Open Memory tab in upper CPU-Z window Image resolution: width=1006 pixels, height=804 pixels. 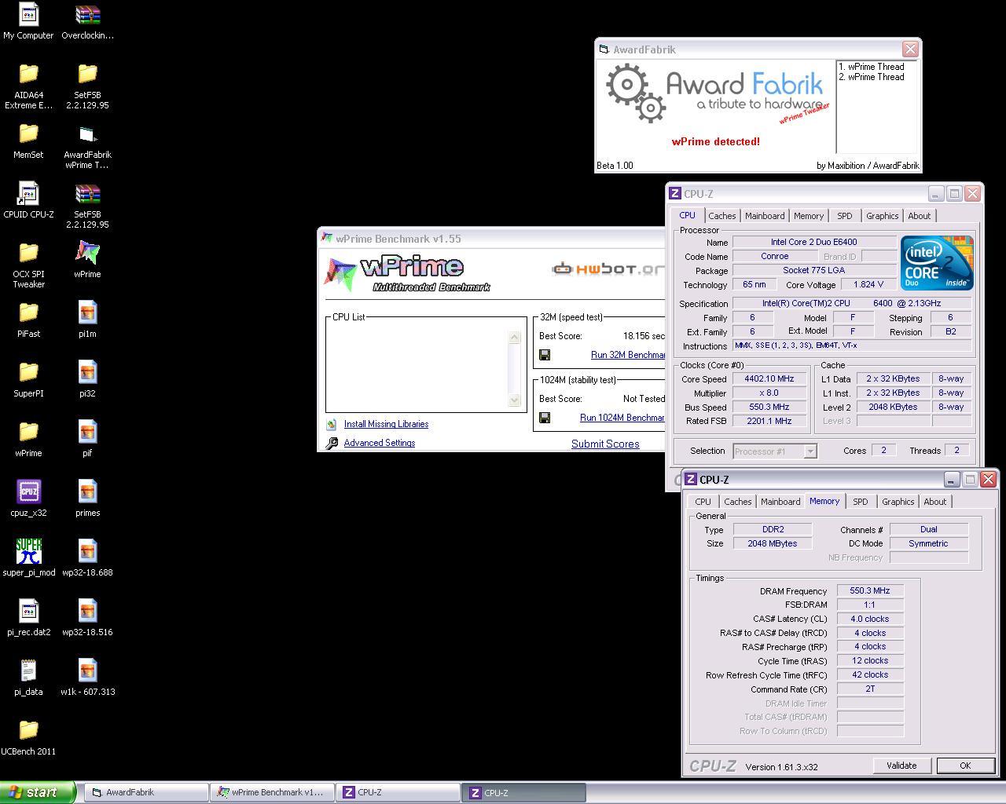(x=809, y=216)
